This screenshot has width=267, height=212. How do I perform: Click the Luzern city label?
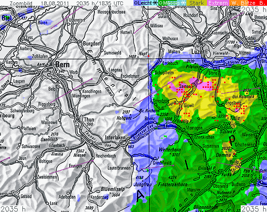click(199, 52)
